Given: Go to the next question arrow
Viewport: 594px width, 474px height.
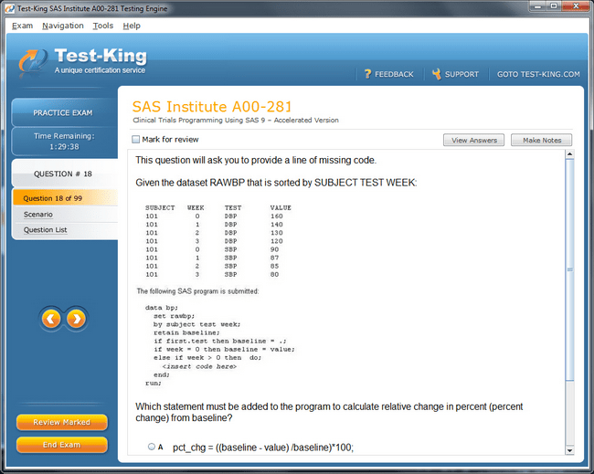Looking at the screenshot, I should [x=76, y=319].
